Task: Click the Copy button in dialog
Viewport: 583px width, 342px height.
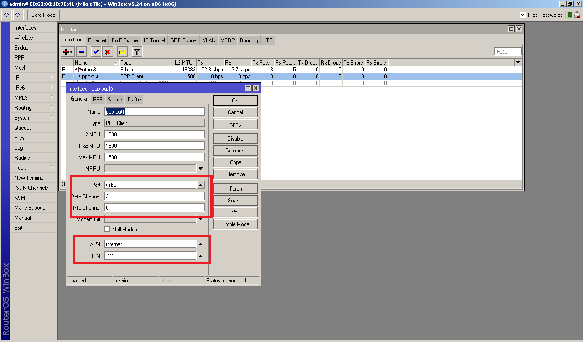Action: tap(235, 162)
